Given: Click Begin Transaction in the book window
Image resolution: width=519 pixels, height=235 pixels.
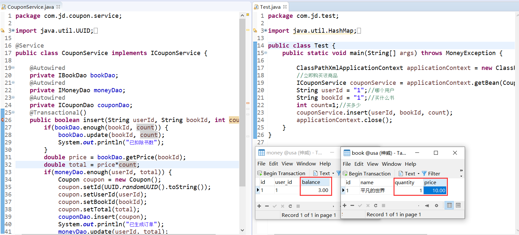Looking at the screenshot, I should point(367,173).
